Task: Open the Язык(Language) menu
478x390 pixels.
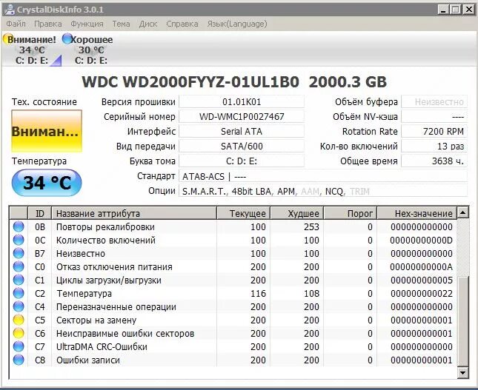Action: pos(237,24)
